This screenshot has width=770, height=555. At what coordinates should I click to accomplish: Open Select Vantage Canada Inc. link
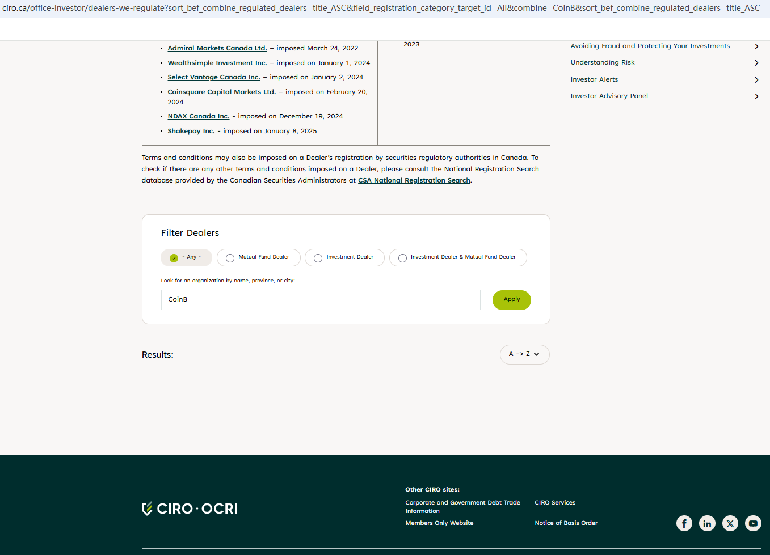(x=214, y=78)
